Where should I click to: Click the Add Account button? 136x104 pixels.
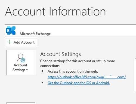pyautogui.click(x=21, y=42)
